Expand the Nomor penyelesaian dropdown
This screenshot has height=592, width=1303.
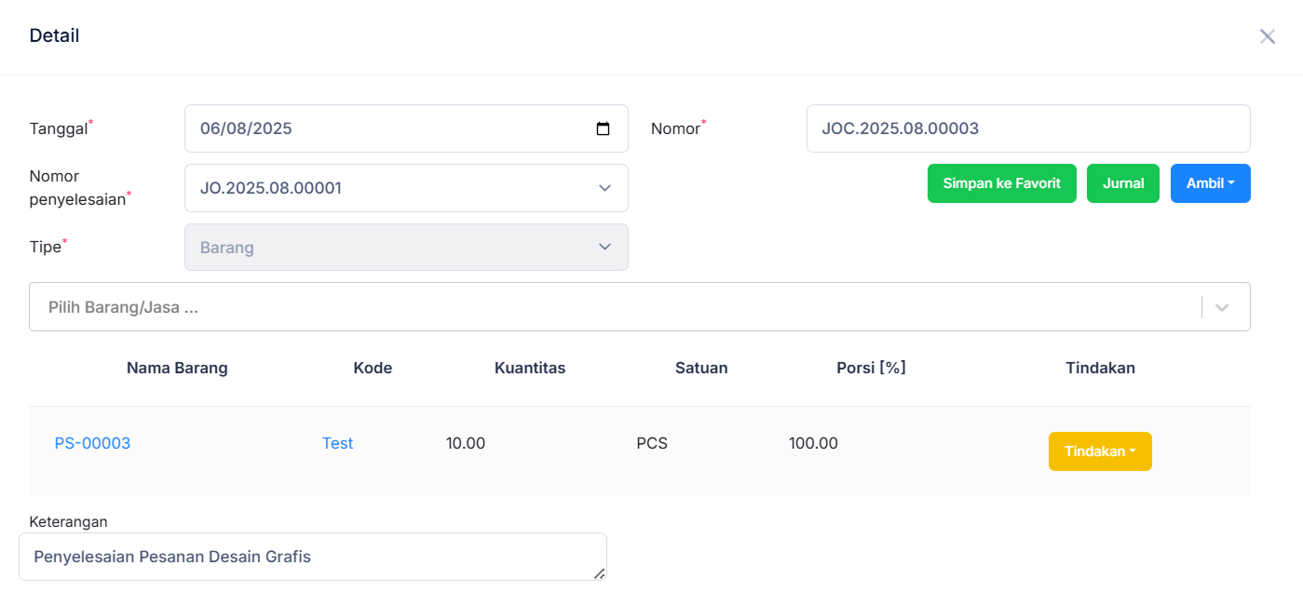point(604,188)
